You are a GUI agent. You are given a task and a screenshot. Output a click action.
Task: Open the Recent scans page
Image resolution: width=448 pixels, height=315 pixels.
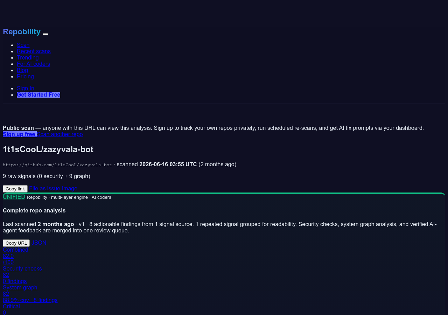(x=34, y=51)
